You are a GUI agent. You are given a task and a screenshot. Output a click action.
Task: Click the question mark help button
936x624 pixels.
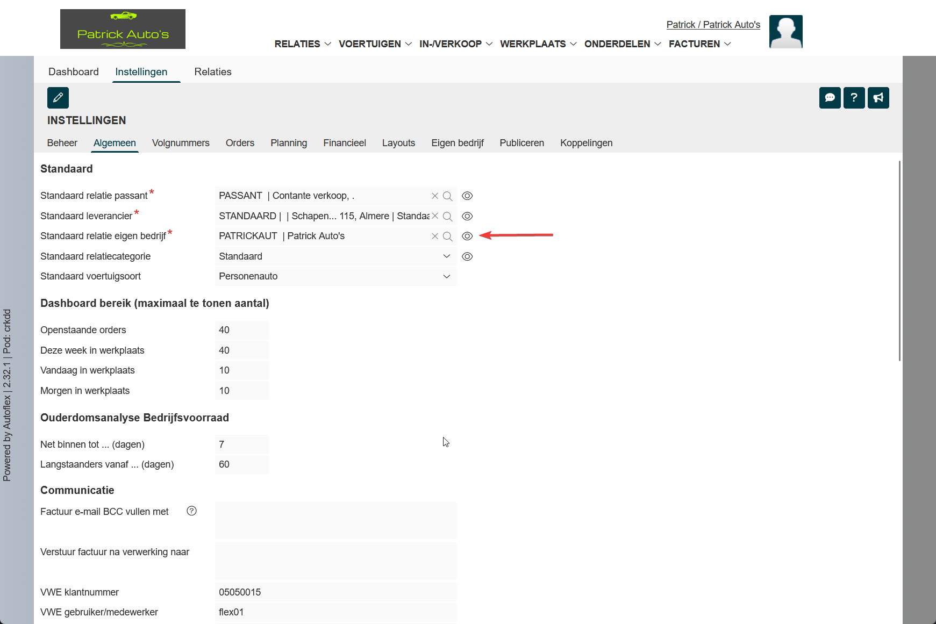tap(854, 98)
